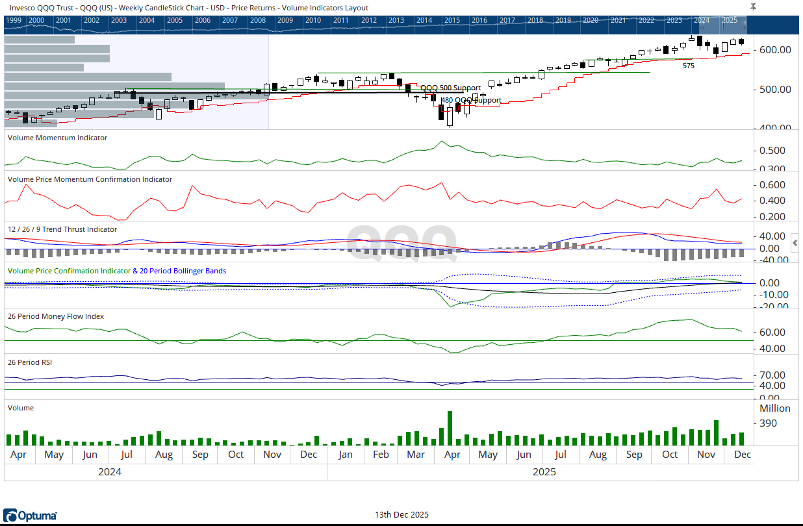Click the 480 QQQ Support annotation
This screenshot has height=526, width=803.
[472, 100]
